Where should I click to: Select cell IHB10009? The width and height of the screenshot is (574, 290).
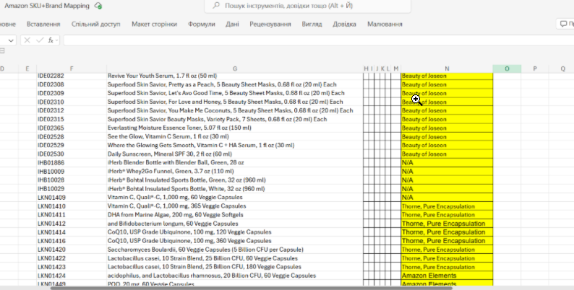tap(72, 171)
